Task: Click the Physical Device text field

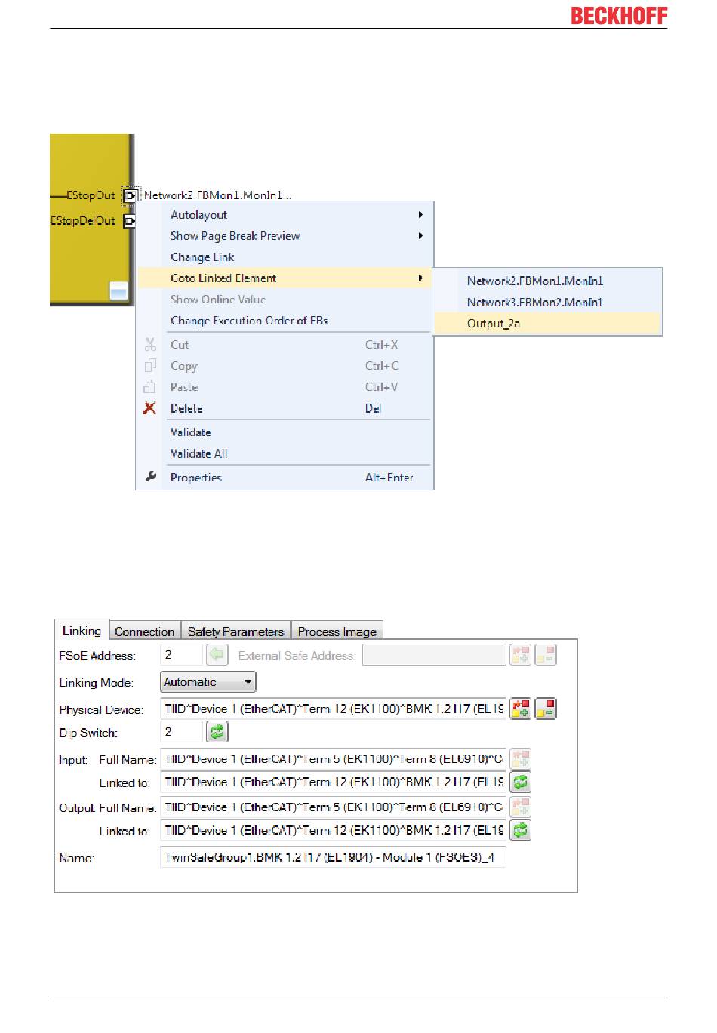Action: (333, 709)
